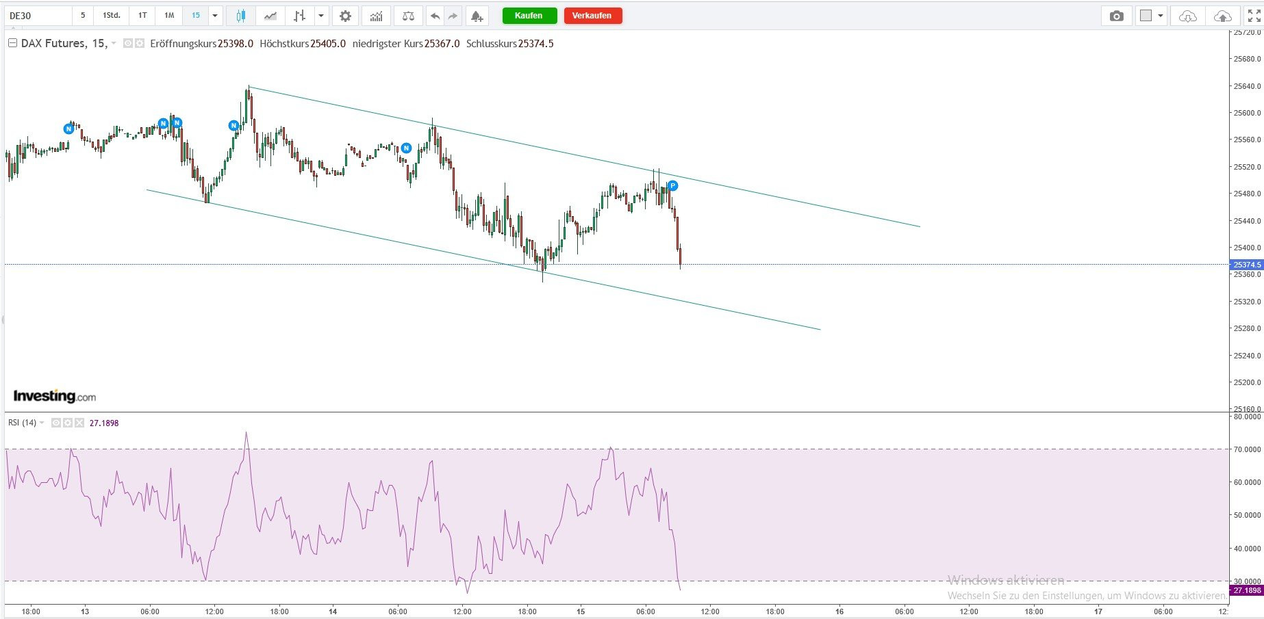
Task: Toggle RSI indicator visibility eye icon
Action: pyautogui.click(x=56, y=423)
